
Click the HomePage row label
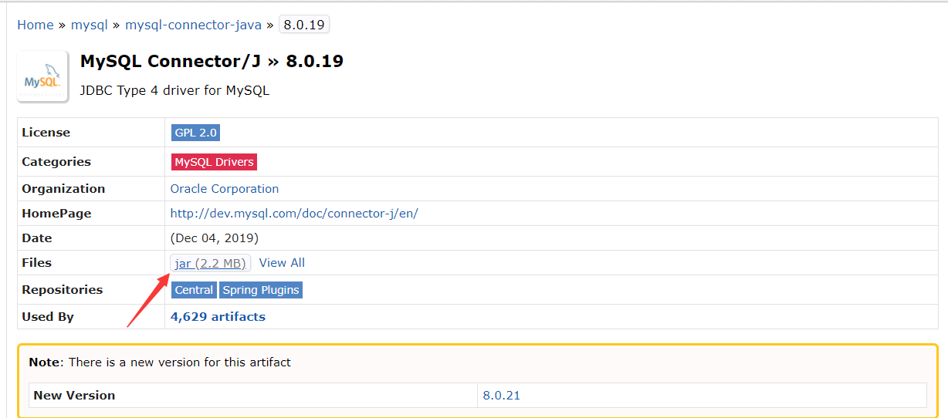point(56,214)
